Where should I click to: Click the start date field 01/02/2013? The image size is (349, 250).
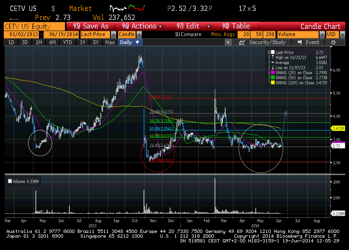click(21, 35)
